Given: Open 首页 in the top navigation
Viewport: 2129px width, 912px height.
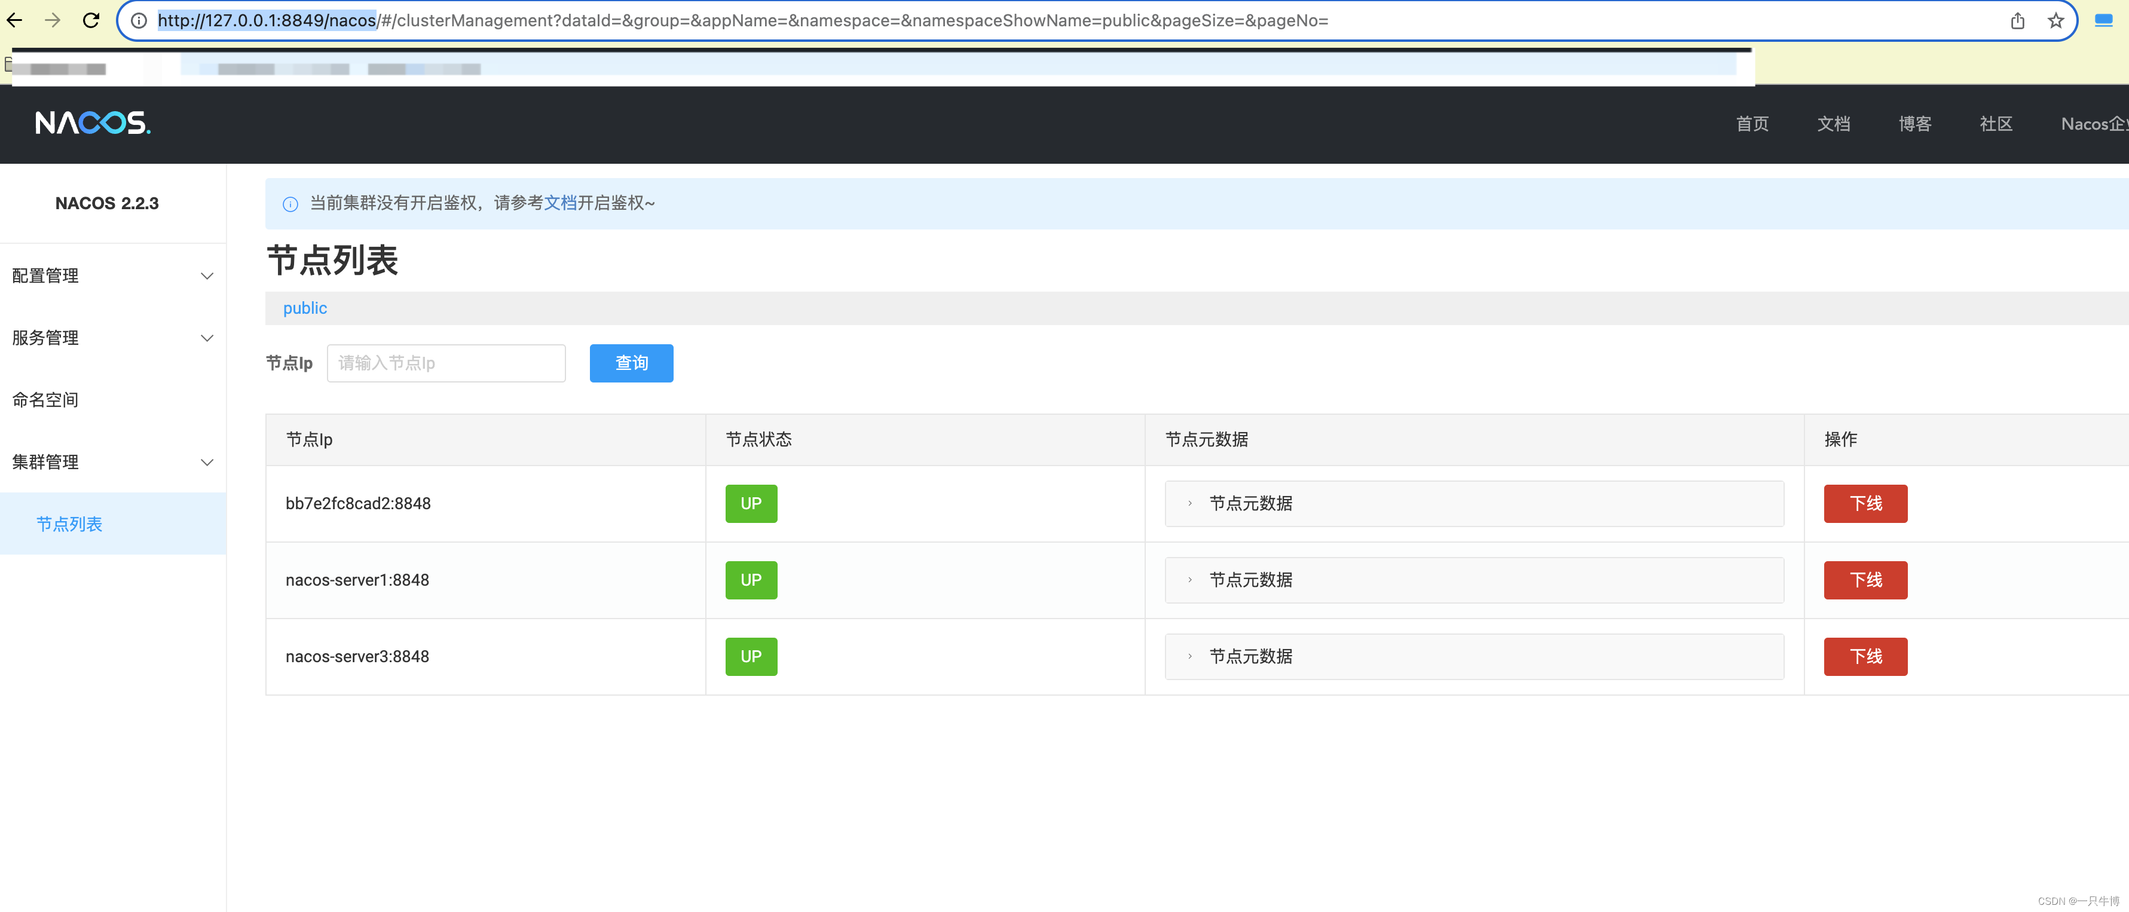Looking at the screenshot, I should (x=1752, y=124).
